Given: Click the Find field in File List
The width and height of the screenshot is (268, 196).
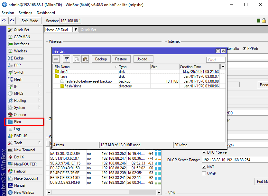Looking at the screenshot, I should tap(216, 60).
